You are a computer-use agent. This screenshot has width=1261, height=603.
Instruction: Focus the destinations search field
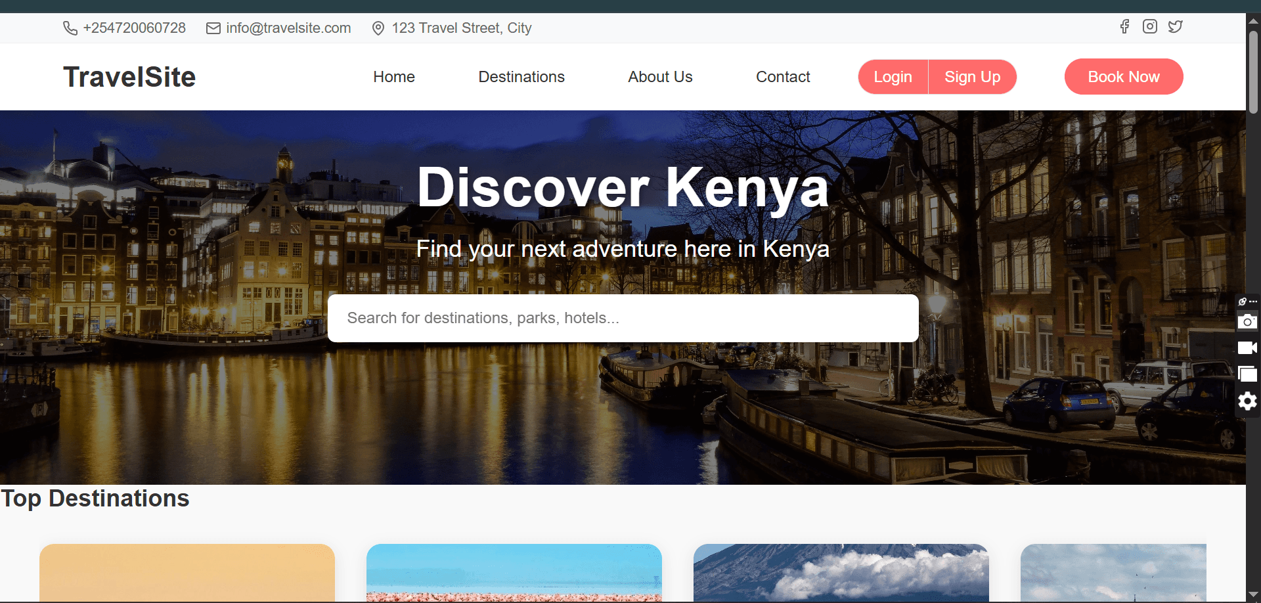point(623,318)
